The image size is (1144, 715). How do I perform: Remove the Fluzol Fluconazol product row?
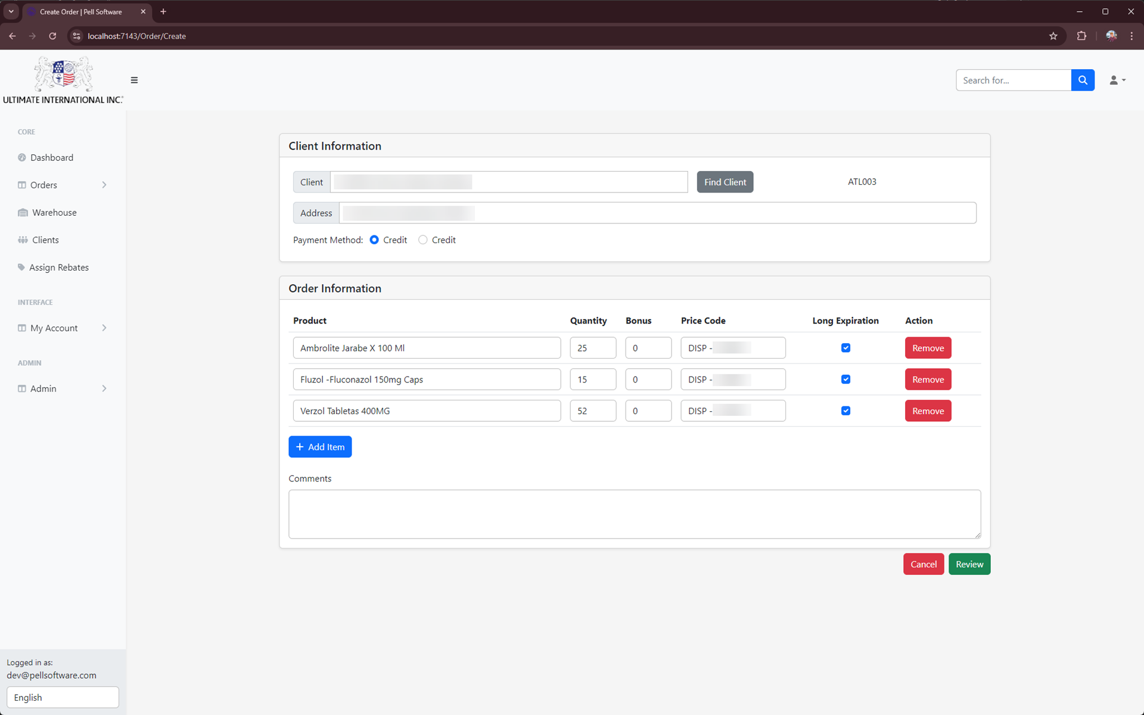tap(927, 380)
